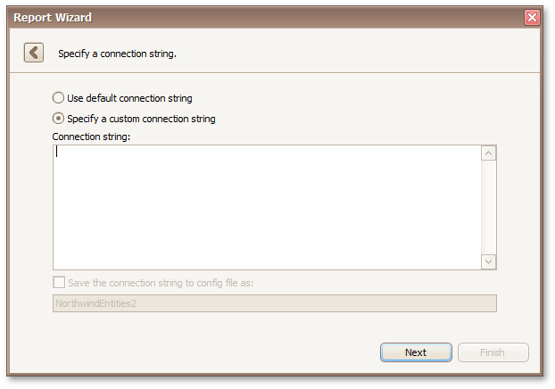This screenshot has width=555, height=389.
Task: Click the 'Specify a connection string.' heading
Action: tap(117, 54)
